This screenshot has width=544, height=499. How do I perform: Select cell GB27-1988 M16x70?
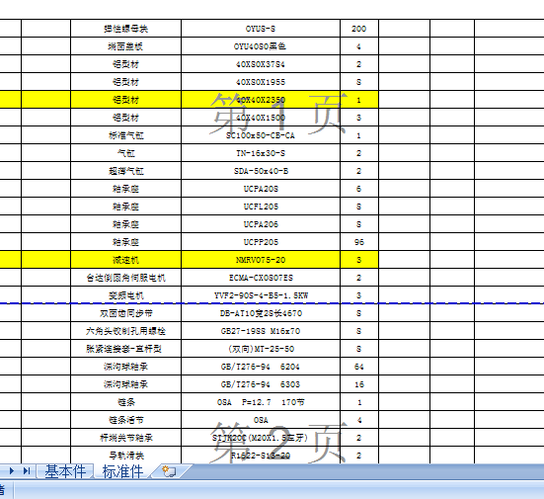pos(261,331)
